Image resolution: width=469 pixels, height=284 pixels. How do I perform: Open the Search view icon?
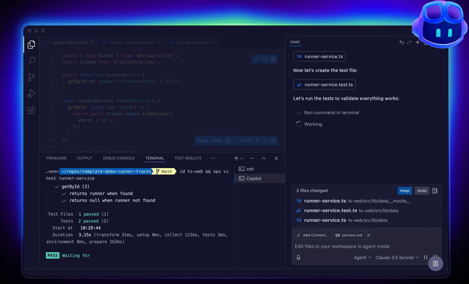click(x=31, y=61)
